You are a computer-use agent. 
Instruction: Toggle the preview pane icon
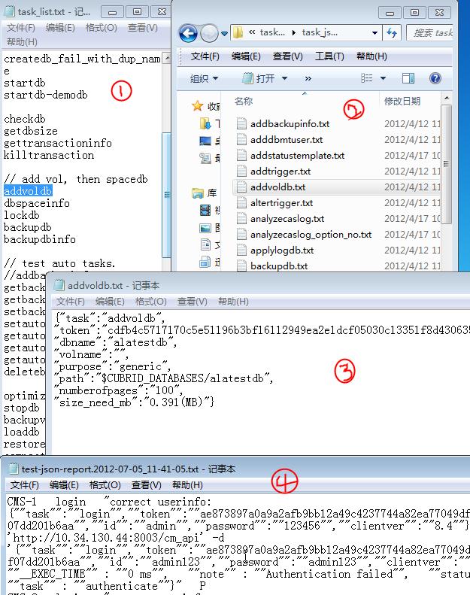[x=408, y=78]
